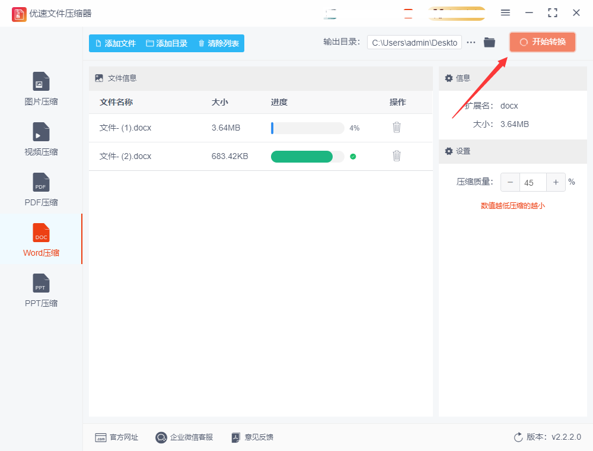This screenshot has width=593, height=451.
Task: Click the 文件名称 column header
Action: point(116,102)
